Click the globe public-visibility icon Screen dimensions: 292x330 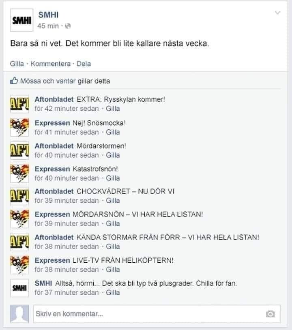click(68, 26)
